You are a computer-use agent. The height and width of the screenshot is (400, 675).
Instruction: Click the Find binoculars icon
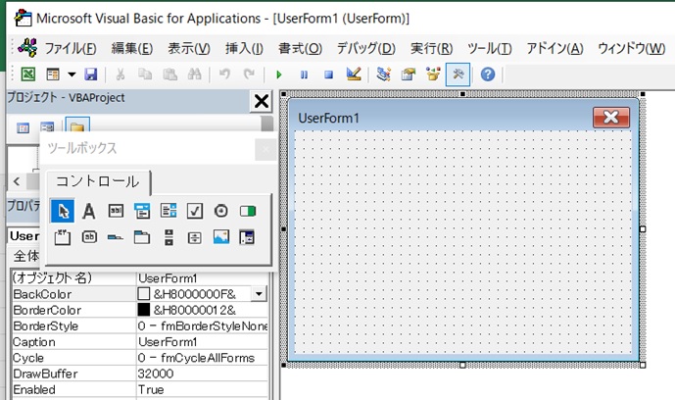pyautogui.click(x=195, y=75)
